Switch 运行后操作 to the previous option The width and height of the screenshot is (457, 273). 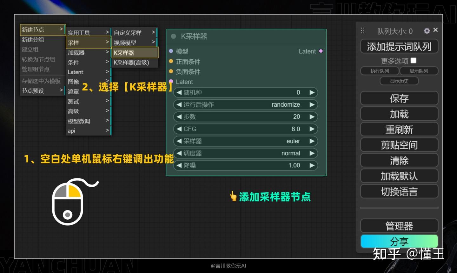(179, 104)
